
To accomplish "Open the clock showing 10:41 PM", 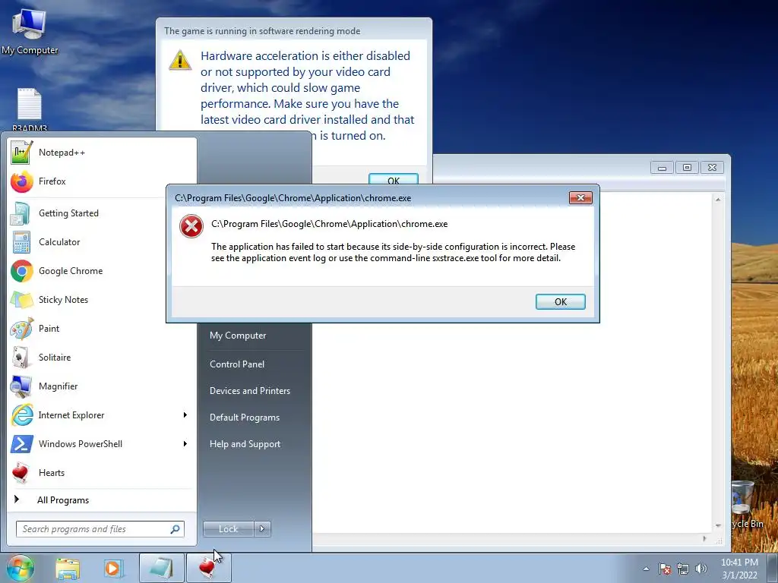I will [739, 569].
